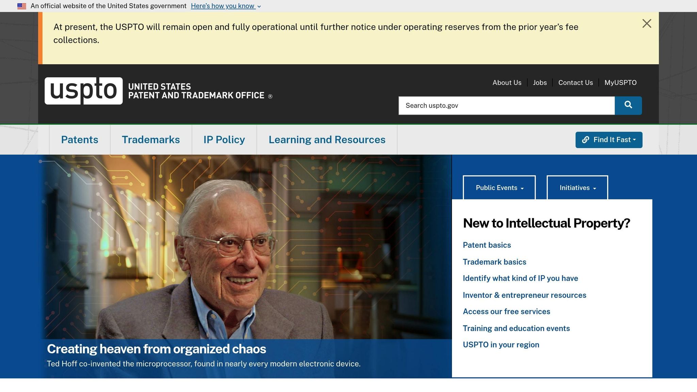Expand the Public Events dropdown

(499, 188)
